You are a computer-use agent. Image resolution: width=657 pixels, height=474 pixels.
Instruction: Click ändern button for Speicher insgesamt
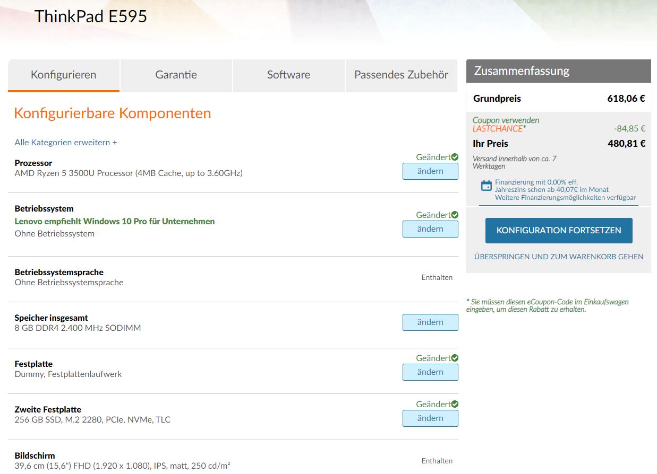[x=430, y=322]
